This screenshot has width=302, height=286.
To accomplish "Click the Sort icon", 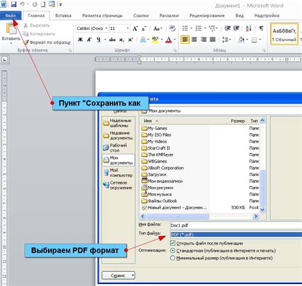I will [x=248, y=29].
